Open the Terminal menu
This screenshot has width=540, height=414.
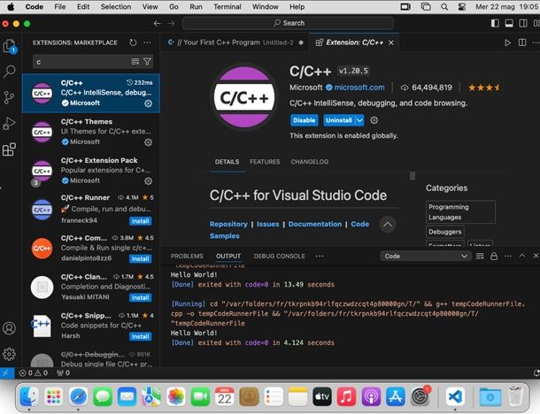(x=228, y=6)
